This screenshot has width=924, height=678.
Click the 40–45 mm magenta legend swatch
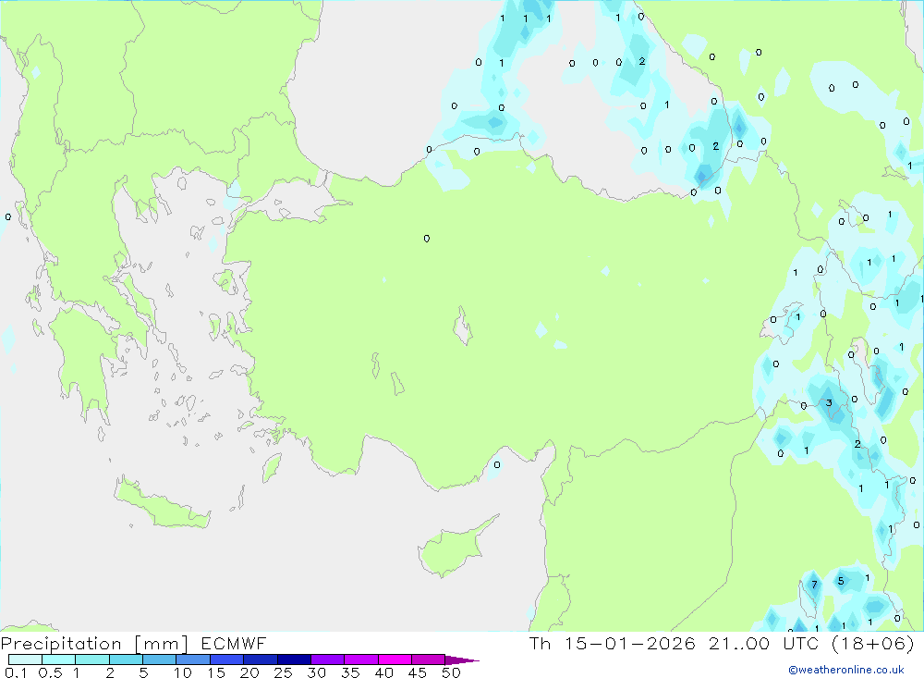coord(395,660)
